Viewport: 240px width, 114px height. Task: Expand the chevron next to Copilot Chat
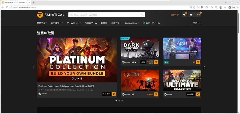[x=238, y=7]
